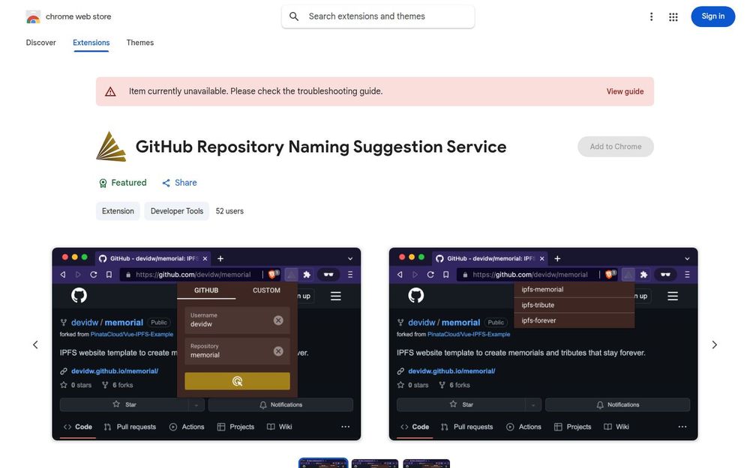Screen dimensions: 750x468
Task: Select the third screenshot thumbnail below carousel
Action: [427, 464]
